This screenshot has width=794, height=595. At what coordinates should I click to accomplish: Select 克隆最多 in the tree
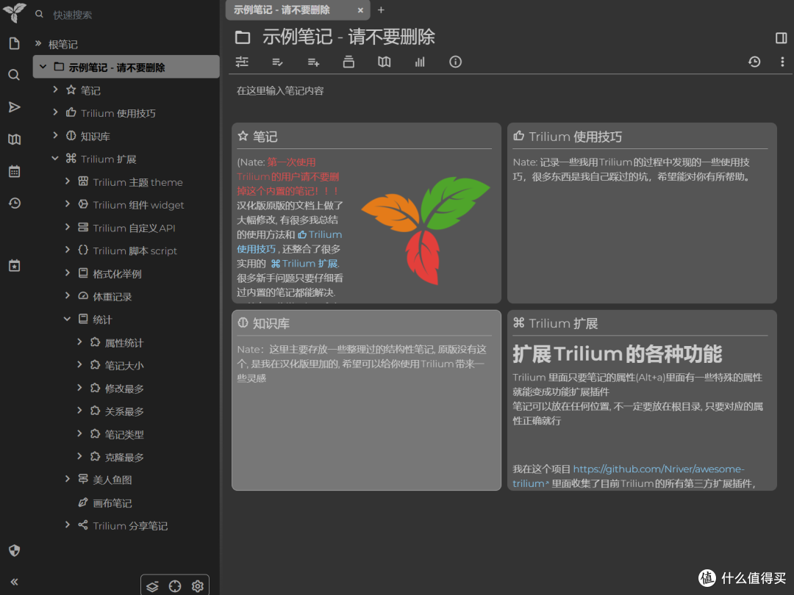[124, 458]
